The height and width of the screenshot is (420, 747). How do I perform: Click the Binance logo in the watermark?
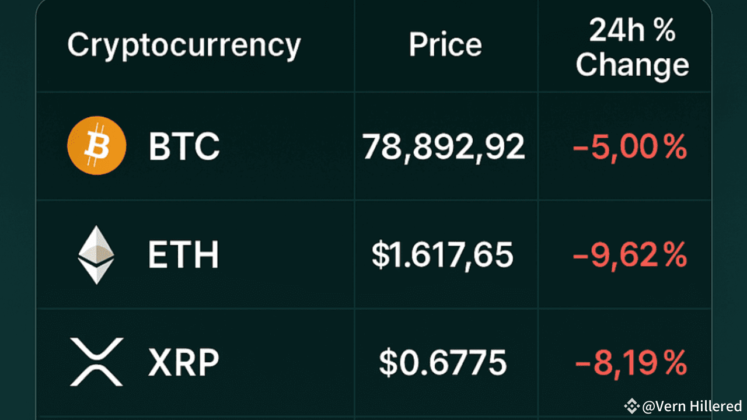click(x=631, y=405)
